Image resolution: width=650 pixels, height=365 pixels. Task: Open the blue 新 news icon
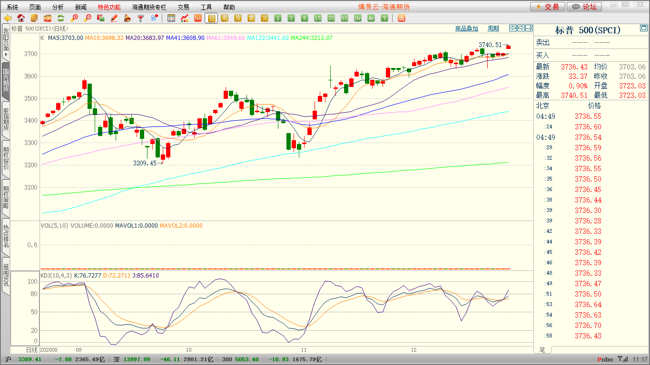[x=154, y=18]
